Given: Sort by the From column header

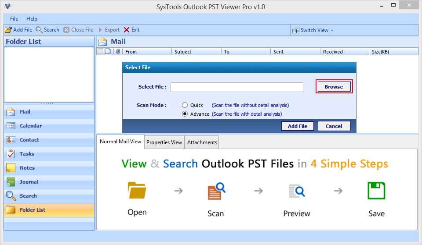Looking at the screenshot, I should [x=147, y=52].
